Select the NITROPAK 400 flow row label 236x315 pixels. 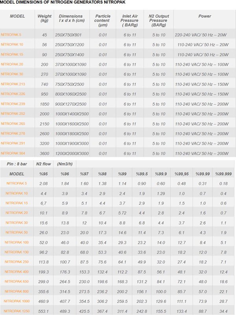pos(17,272)
